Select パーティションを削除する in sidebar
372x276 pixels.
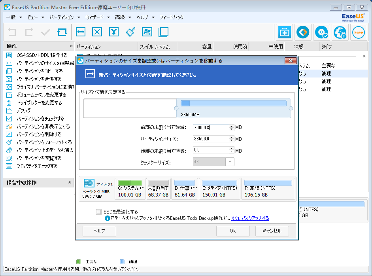pyautogui.click(x=40, y=134)
